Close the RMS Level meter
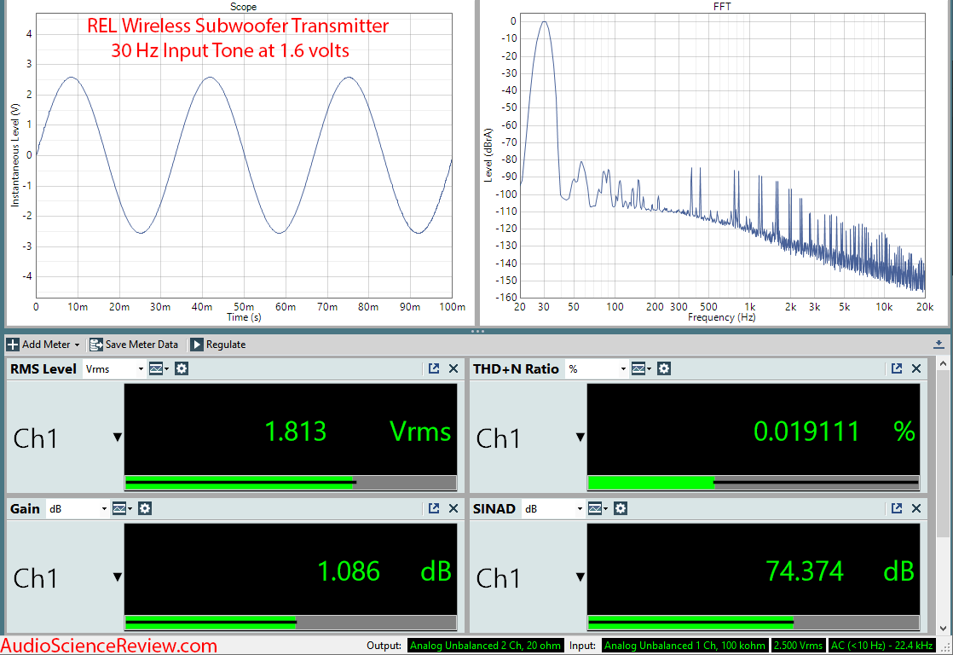 pos(453,368)
